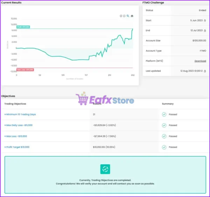Select the end date 12 Jul 2023

coord(197,31)
